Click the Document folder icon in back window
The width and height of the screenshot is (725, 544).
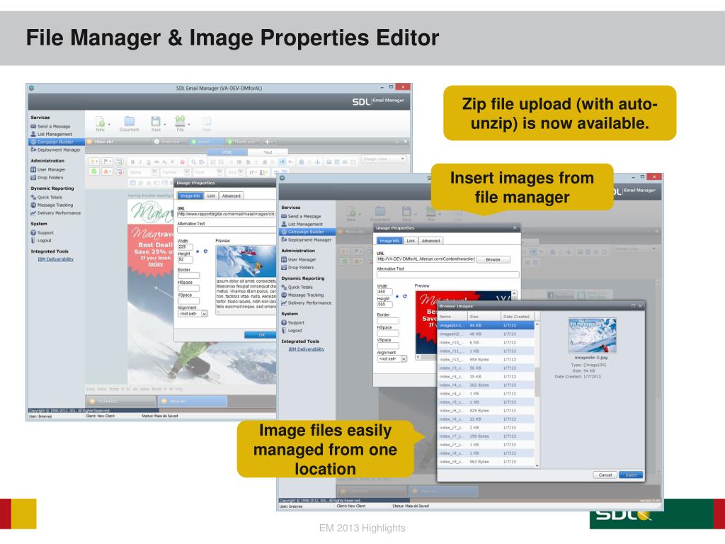click(129, 123)
